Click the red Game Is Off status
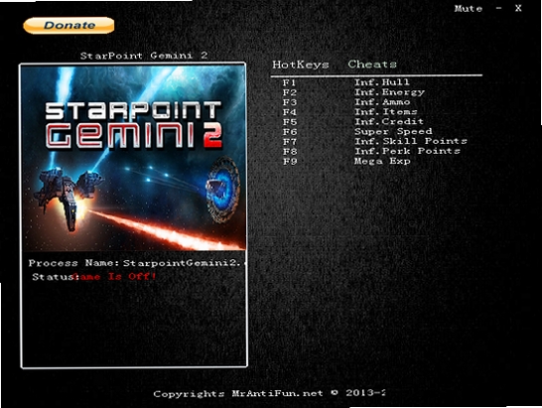The height and width of the screenshot is (408, 542). 115,277
